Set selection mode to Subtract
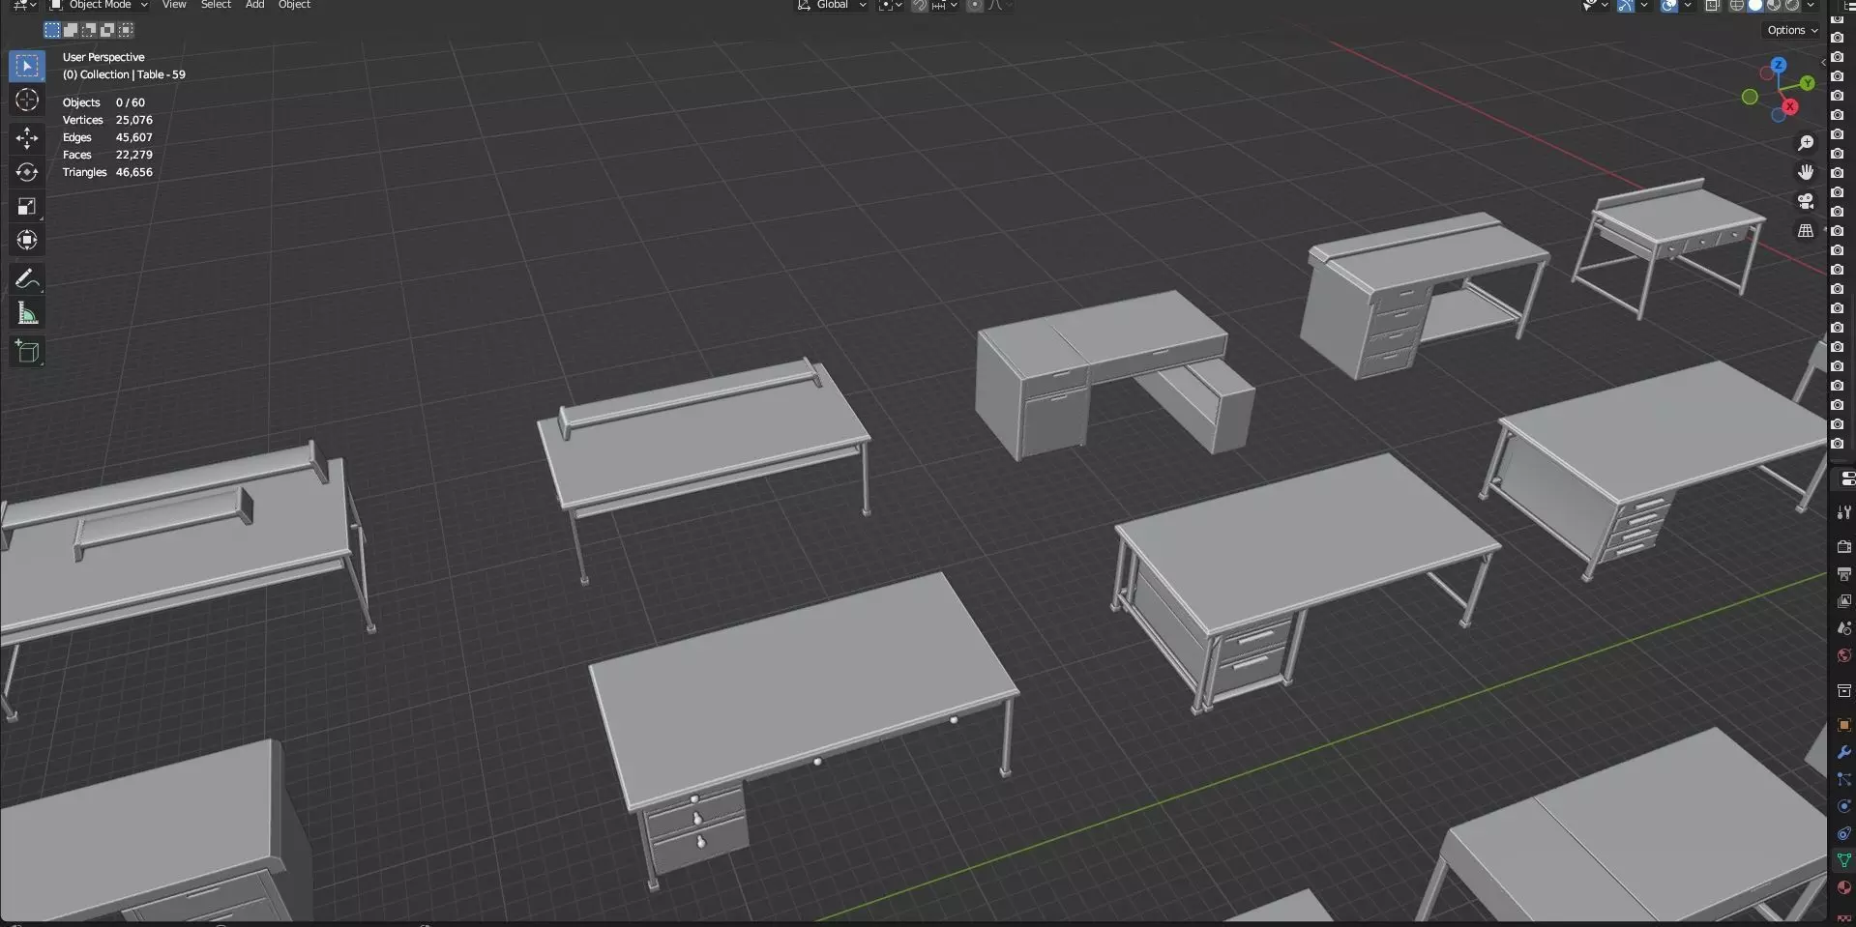 89,30
